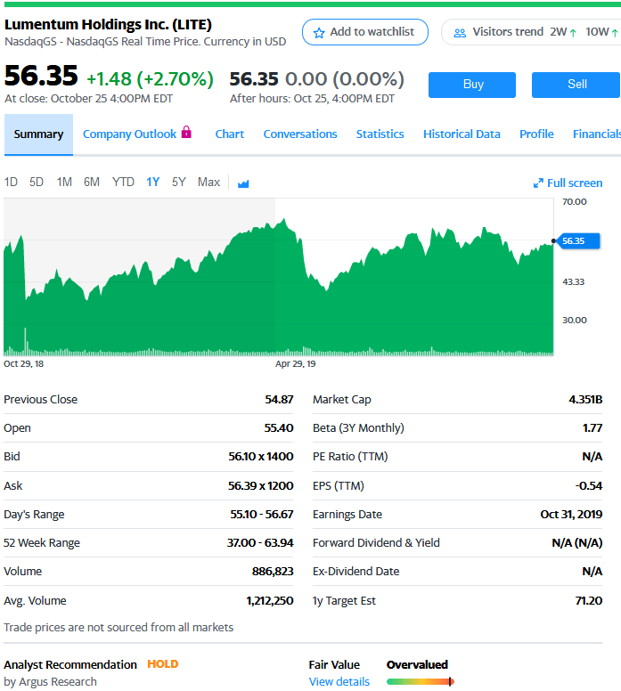Image resolution: width=621 pixels, height=691 pixels.
Task: Click the blue Sell button
Action: pos(576,85)
